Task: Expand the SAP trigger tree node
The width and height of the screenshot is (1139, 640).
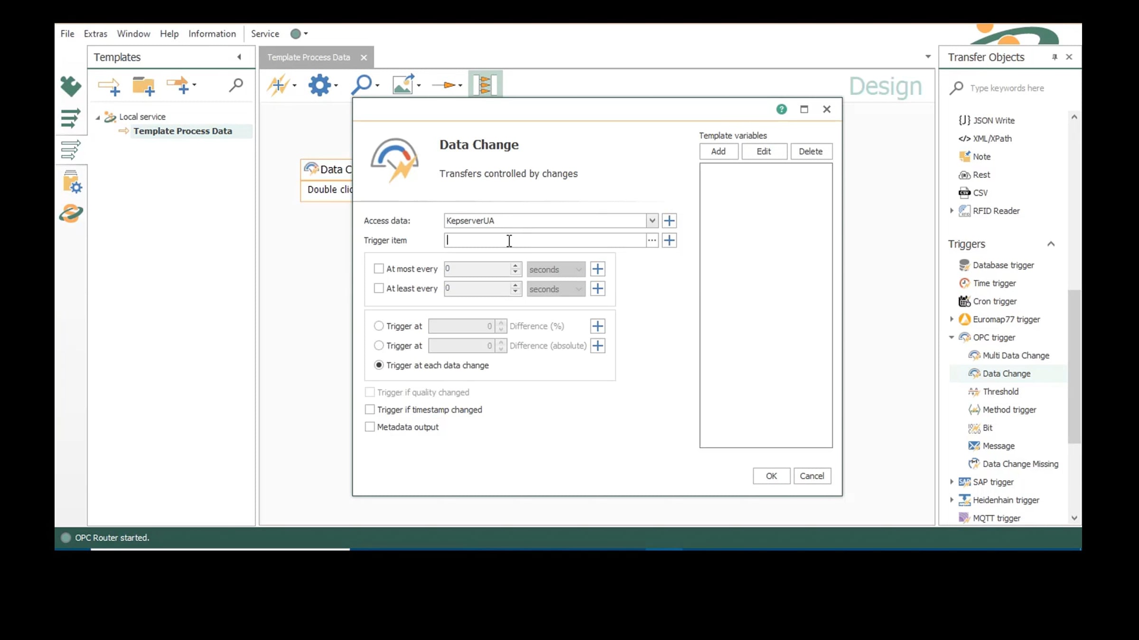Action: pos(952,482)
